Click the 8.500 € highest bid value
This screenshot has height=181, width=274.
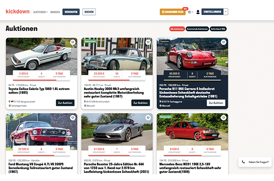point(175,149)
